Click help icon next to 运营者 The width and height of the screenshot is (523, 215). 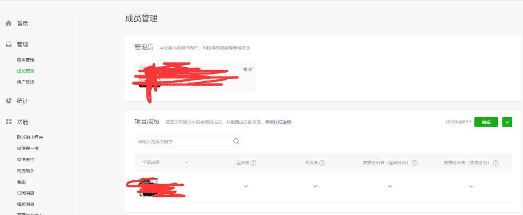point(253,163)
